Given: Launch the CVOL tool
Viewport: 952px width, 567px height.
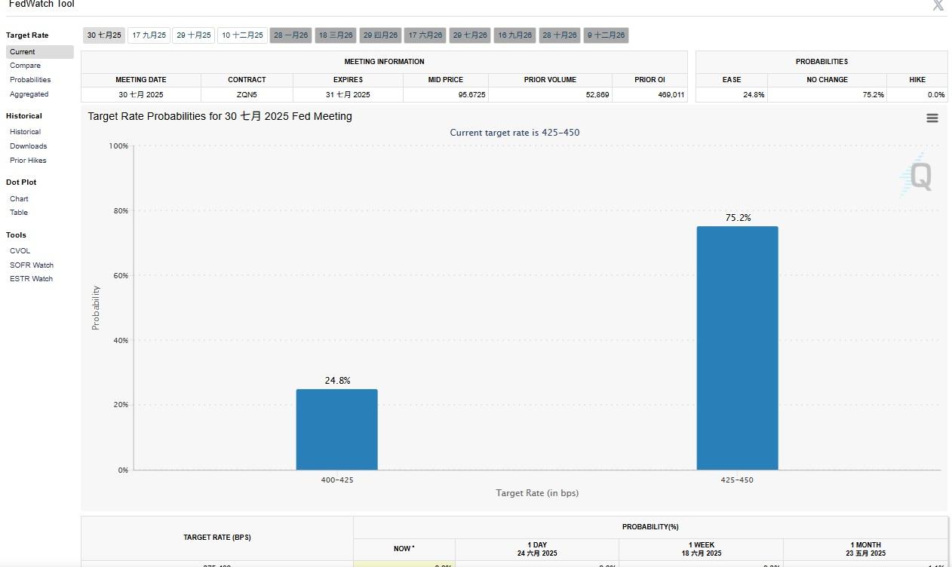Looking at the screenshot, I should coord(20,251).
